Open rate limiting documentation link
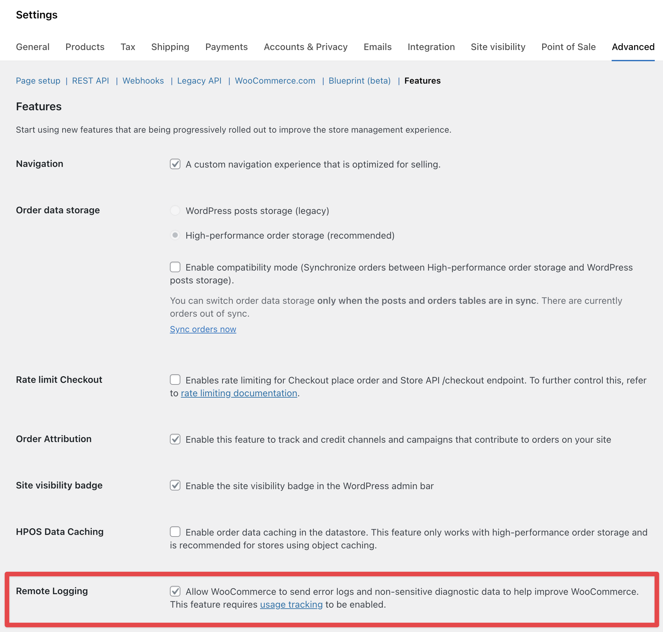 tap(239, 393)
